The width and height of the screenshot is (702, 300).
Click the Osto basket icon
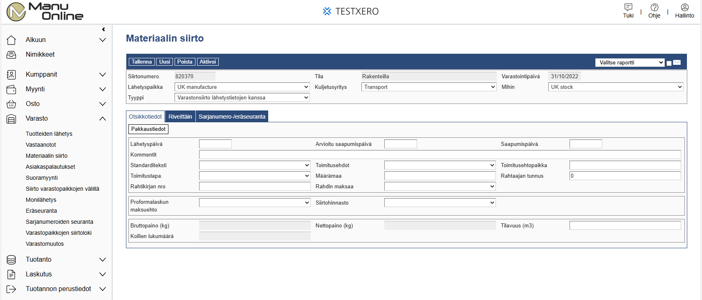click(11, 104)
